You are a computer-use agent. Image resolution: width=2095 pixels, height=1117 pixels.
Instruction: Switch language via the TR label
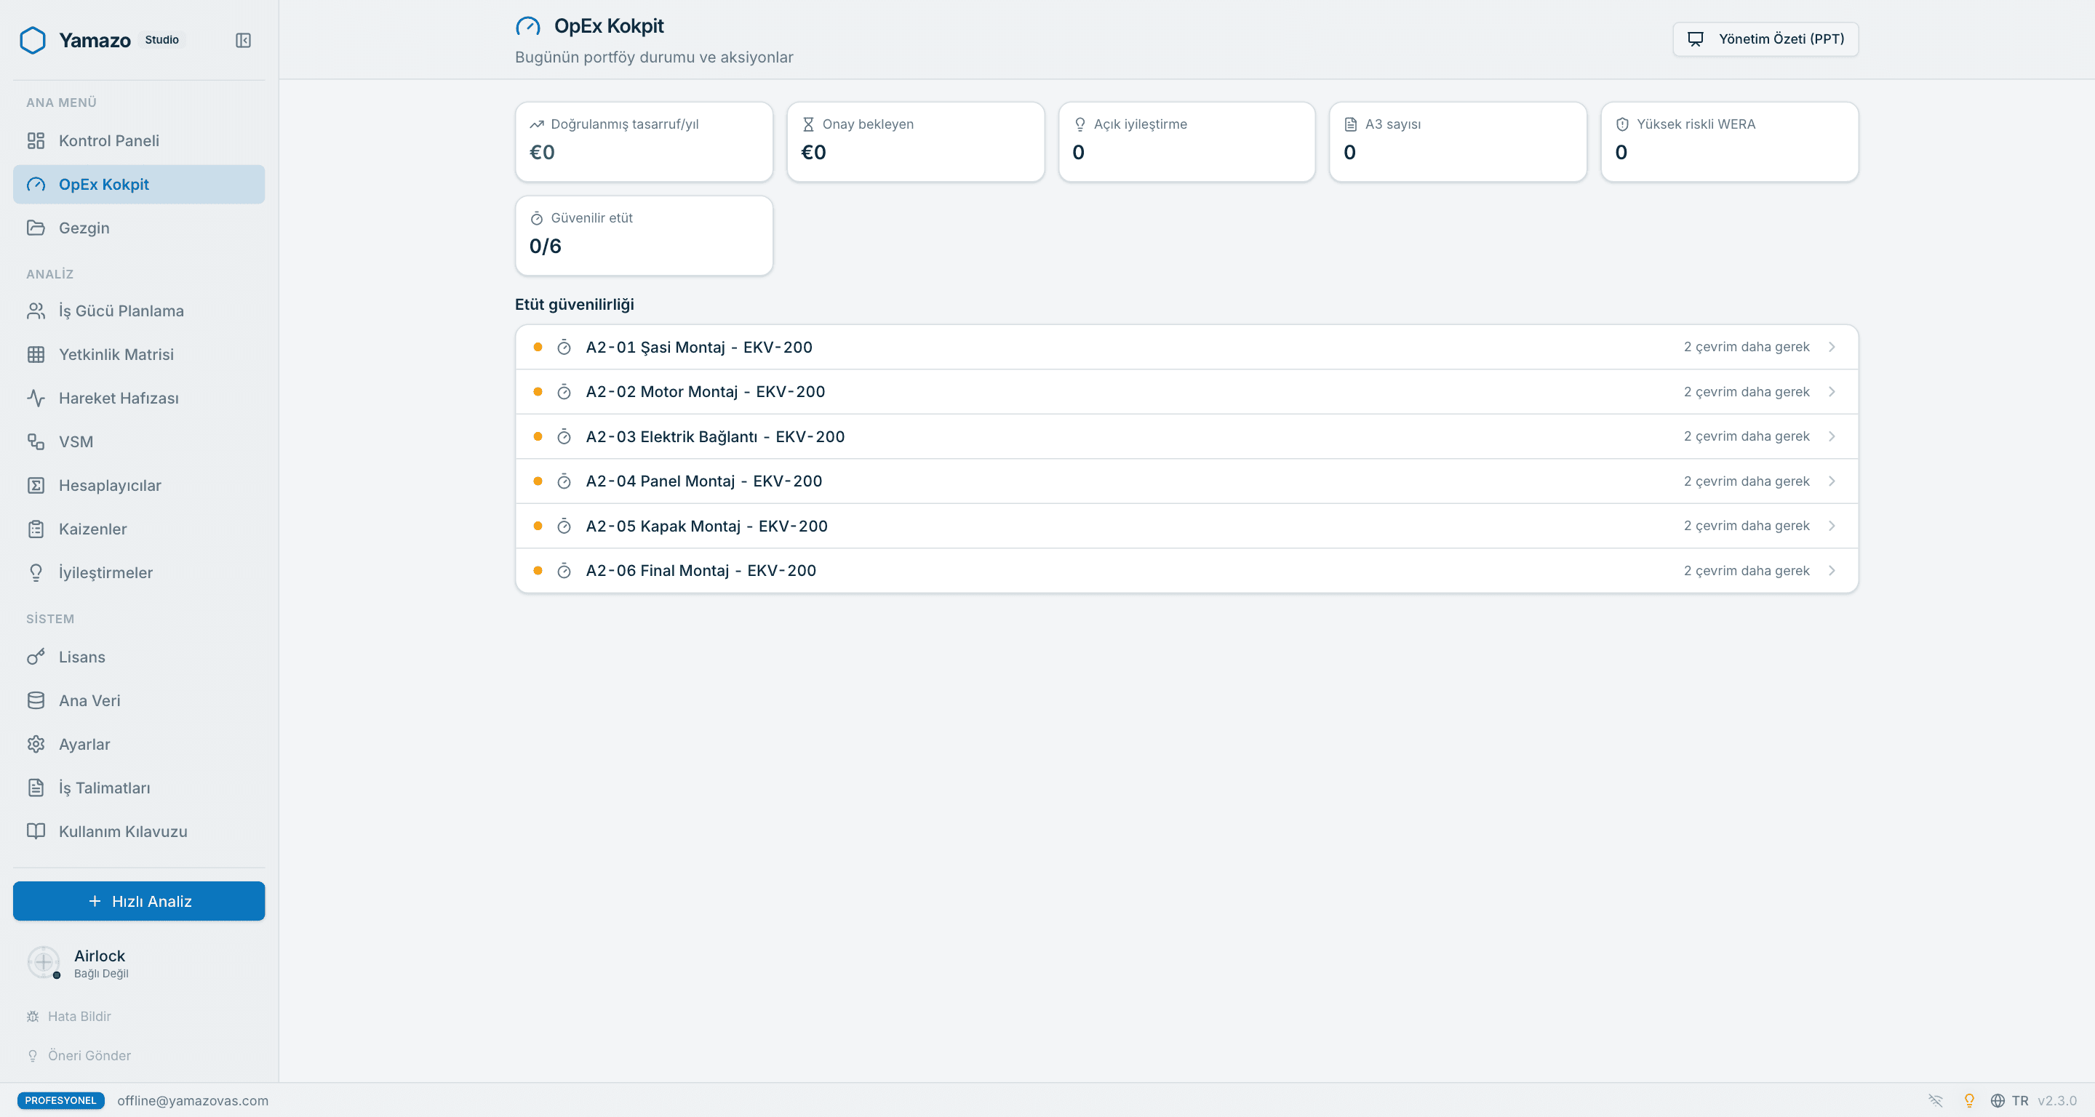pyautogui.click(x=2020, y=1101)
